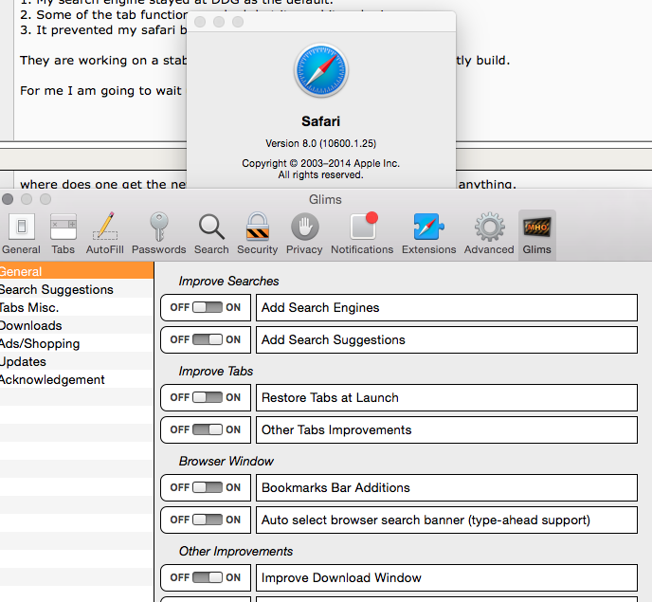Select Updates in the sidebar

point(77,361)
